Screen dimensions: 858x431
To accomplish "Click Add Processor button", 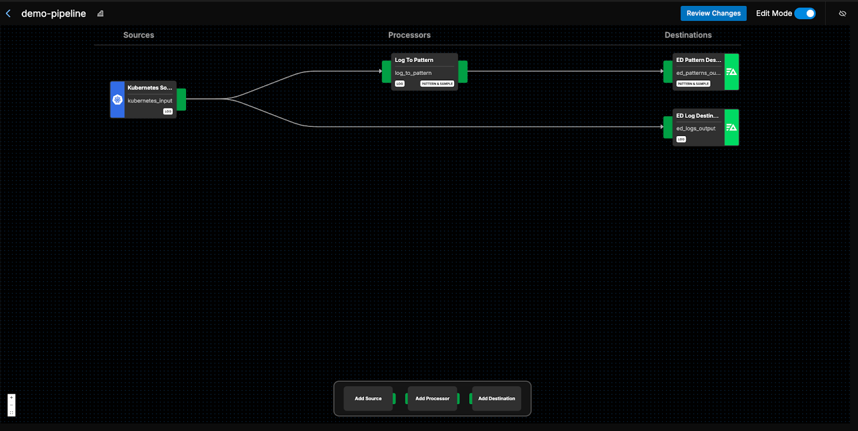I will tap(432, 398).
